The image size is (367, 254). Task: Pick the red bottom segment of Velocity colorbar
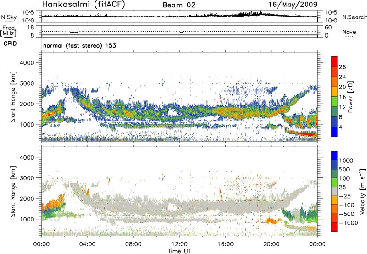pyautogui.click(x=334, y=227)
